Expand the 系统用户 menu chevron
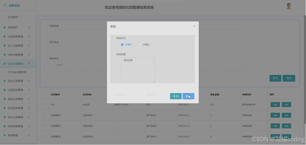Image resolution: width=306 pixels, height=145 pixels. click(29, 28)
